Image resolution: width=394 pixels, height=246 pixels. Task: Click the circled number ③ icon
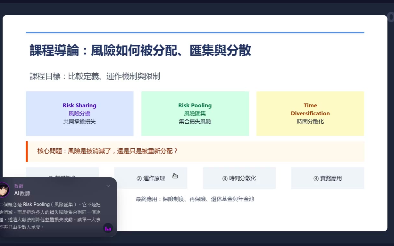225,178
